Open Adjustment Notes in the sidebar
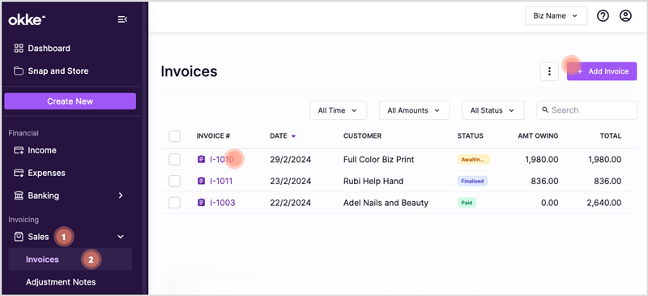648x296 pixels. pos(61,282)
